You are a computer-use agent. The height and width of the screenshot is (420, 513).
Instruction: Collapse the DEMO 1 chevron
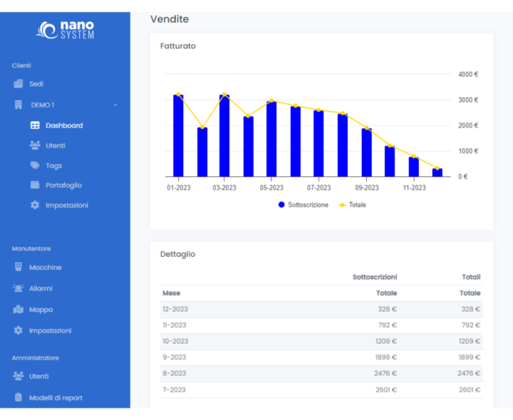[x=115, y=106]
